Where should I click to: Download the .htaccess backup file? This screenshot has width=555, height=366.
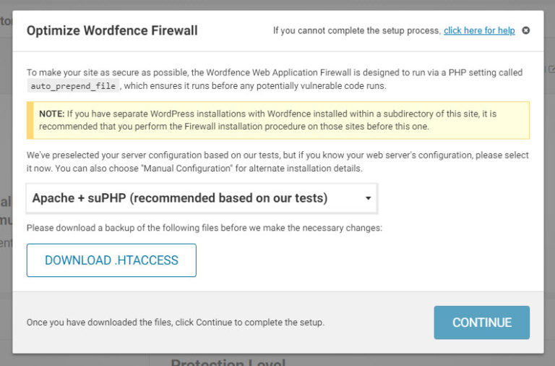pos(111,260)
